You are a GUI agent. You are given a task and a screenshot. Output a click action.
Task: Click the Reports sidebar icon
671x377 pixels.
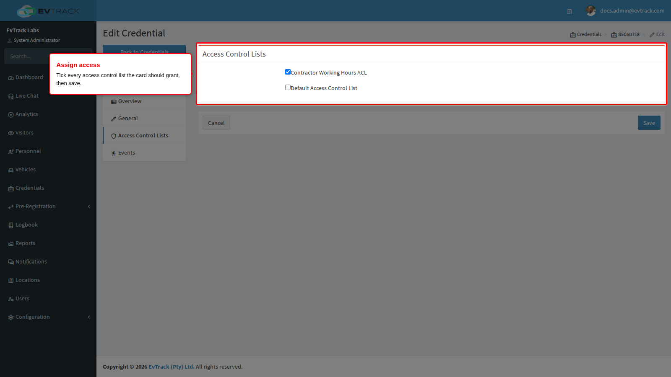11,244
